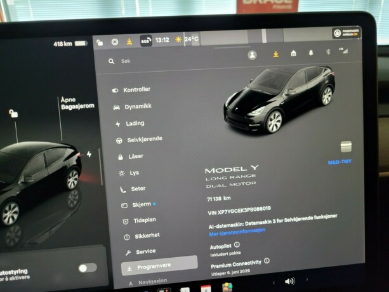The image size is (389, 292).
Task: Tap the yellow download icon beside the SOS button
Action: point(129,41)
